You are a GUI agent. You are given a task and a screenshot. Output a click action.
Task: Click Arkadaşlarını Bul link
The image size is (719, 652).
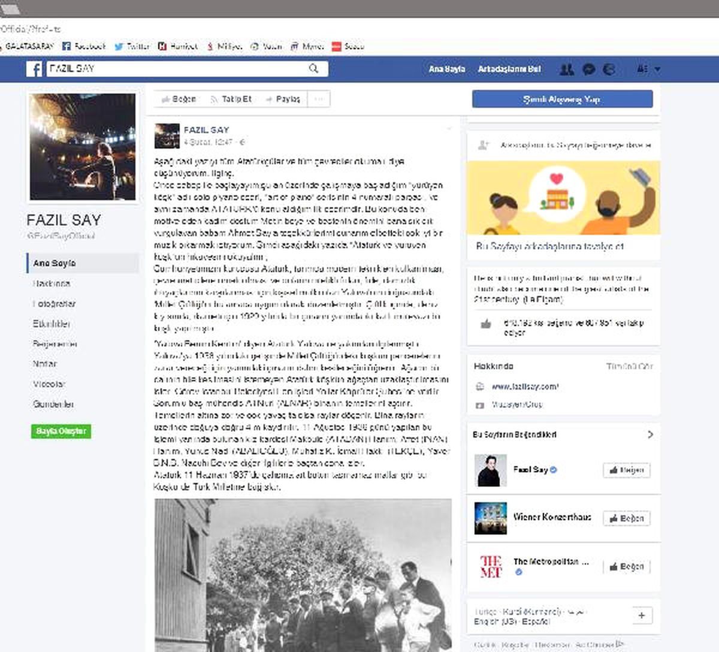(509, 69)
